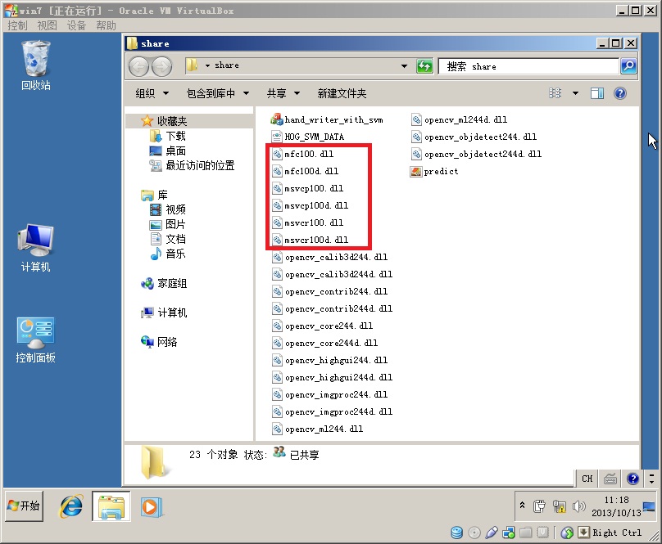Screen dimensions: 662x544
Task: Click the VirtualBox USB status icon
Action: click(x=491, y=533)
